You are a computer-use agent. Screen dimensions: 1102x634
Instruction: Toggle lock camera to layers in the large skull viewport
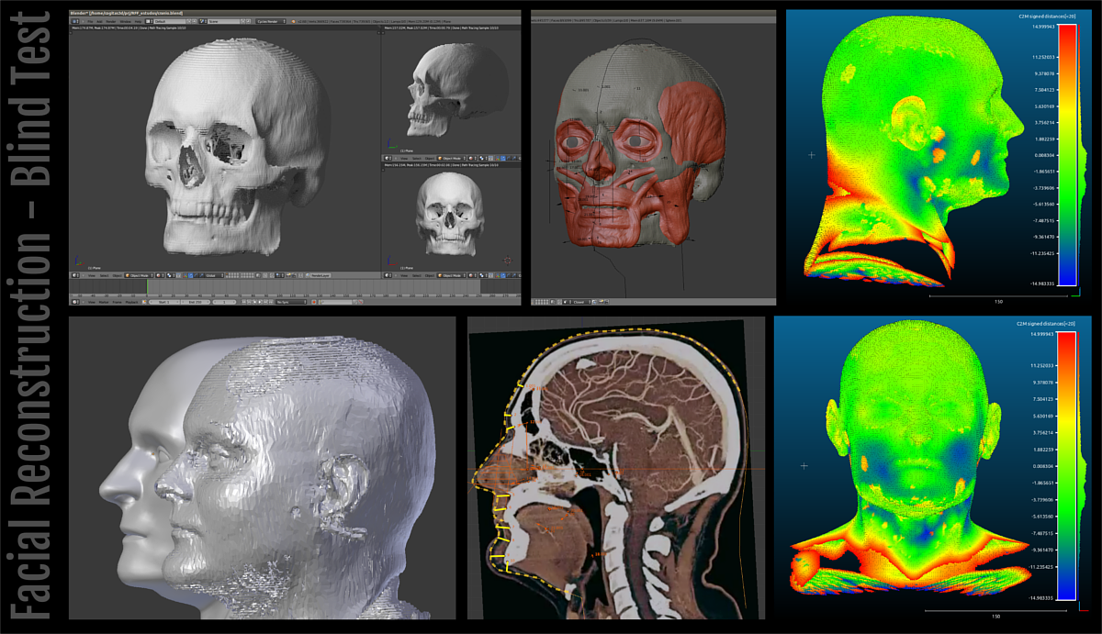coord(258,275)
